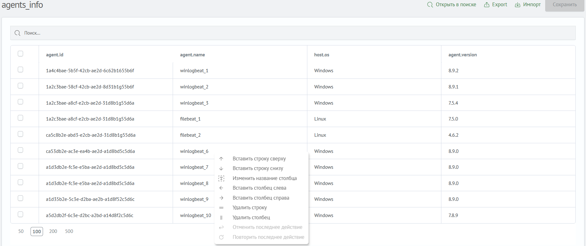Screen dimensions: 586x246
Task: Select 'Вставить строку снизу' menu entry
Action: 258,168
